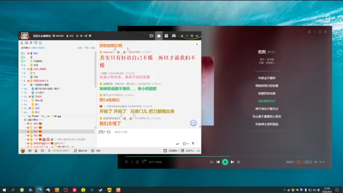
Task: Select mic queue row 4 '轻语'
Action: (x=57, y=65)
